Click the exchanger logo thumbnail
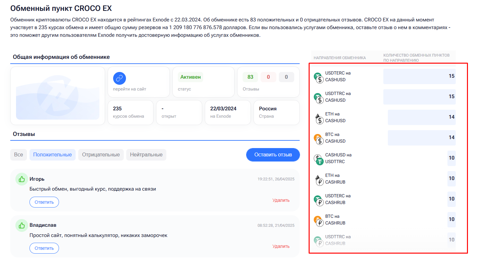483x260 pixels. tap(58, 96)
